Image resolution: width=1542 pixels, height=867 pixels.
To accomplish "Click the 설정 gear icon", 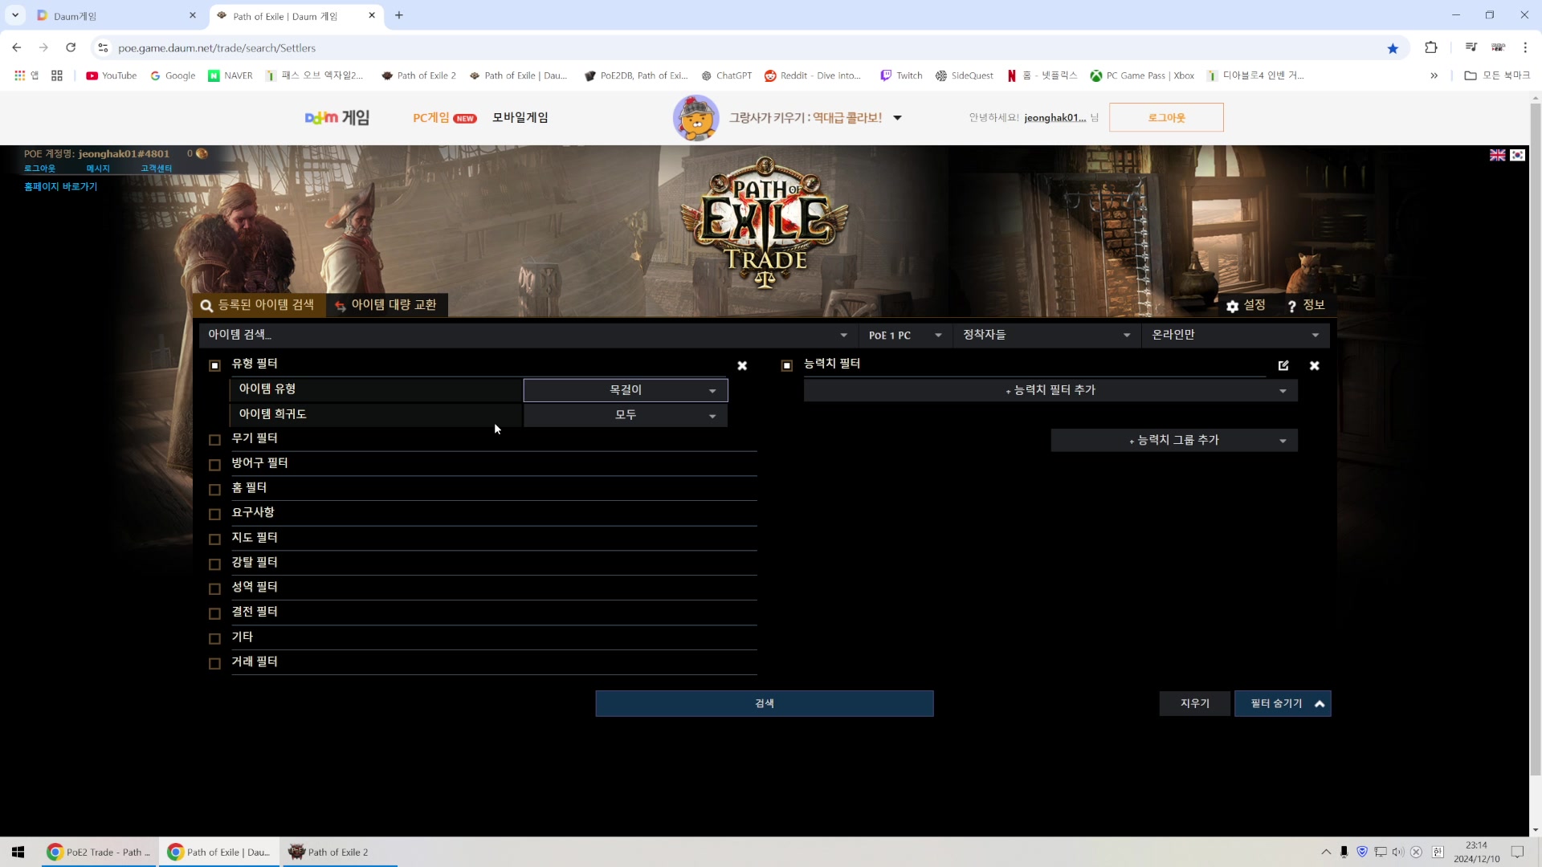I will 1234,306.
